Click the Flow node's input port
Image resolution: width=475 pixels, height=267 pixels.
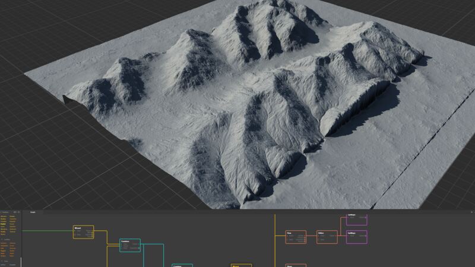click(x=287, y=236)
